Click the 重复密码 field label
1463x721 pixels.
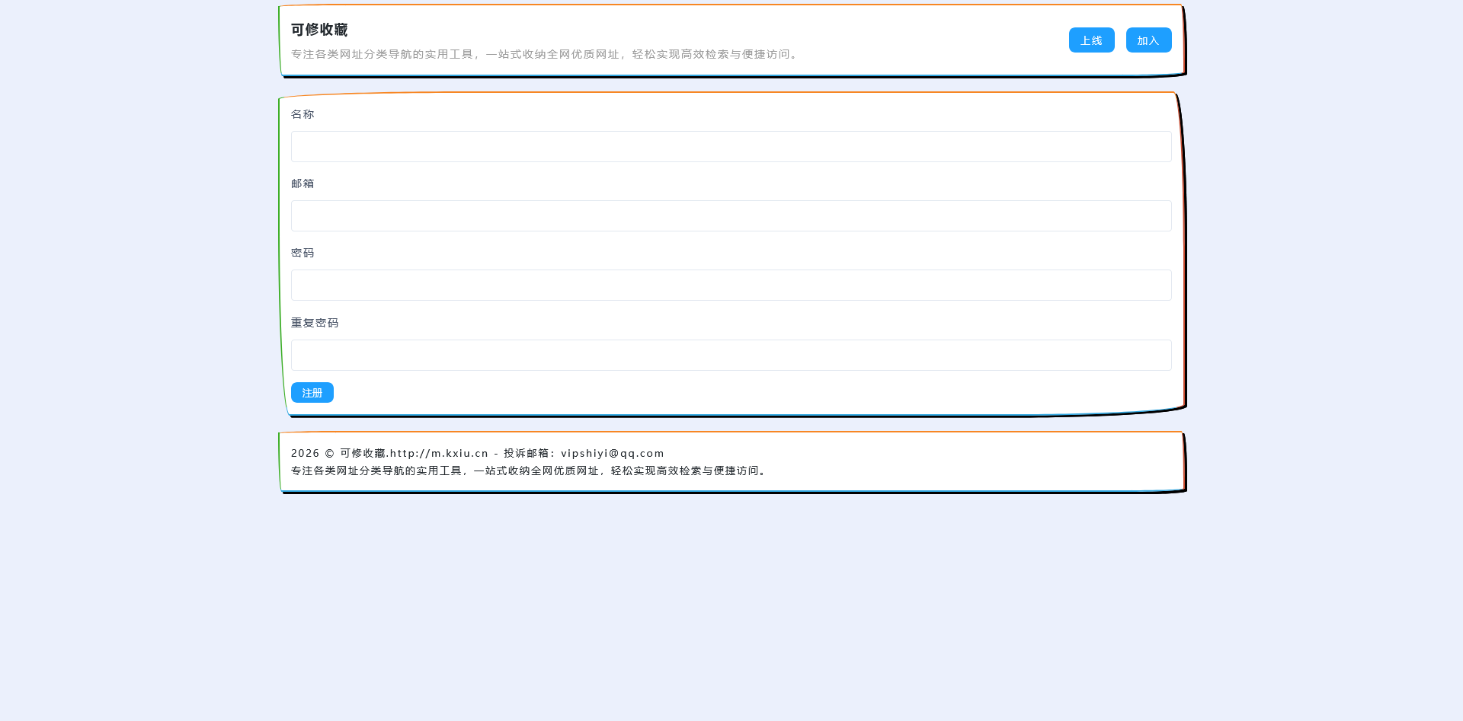coord(315,322)
